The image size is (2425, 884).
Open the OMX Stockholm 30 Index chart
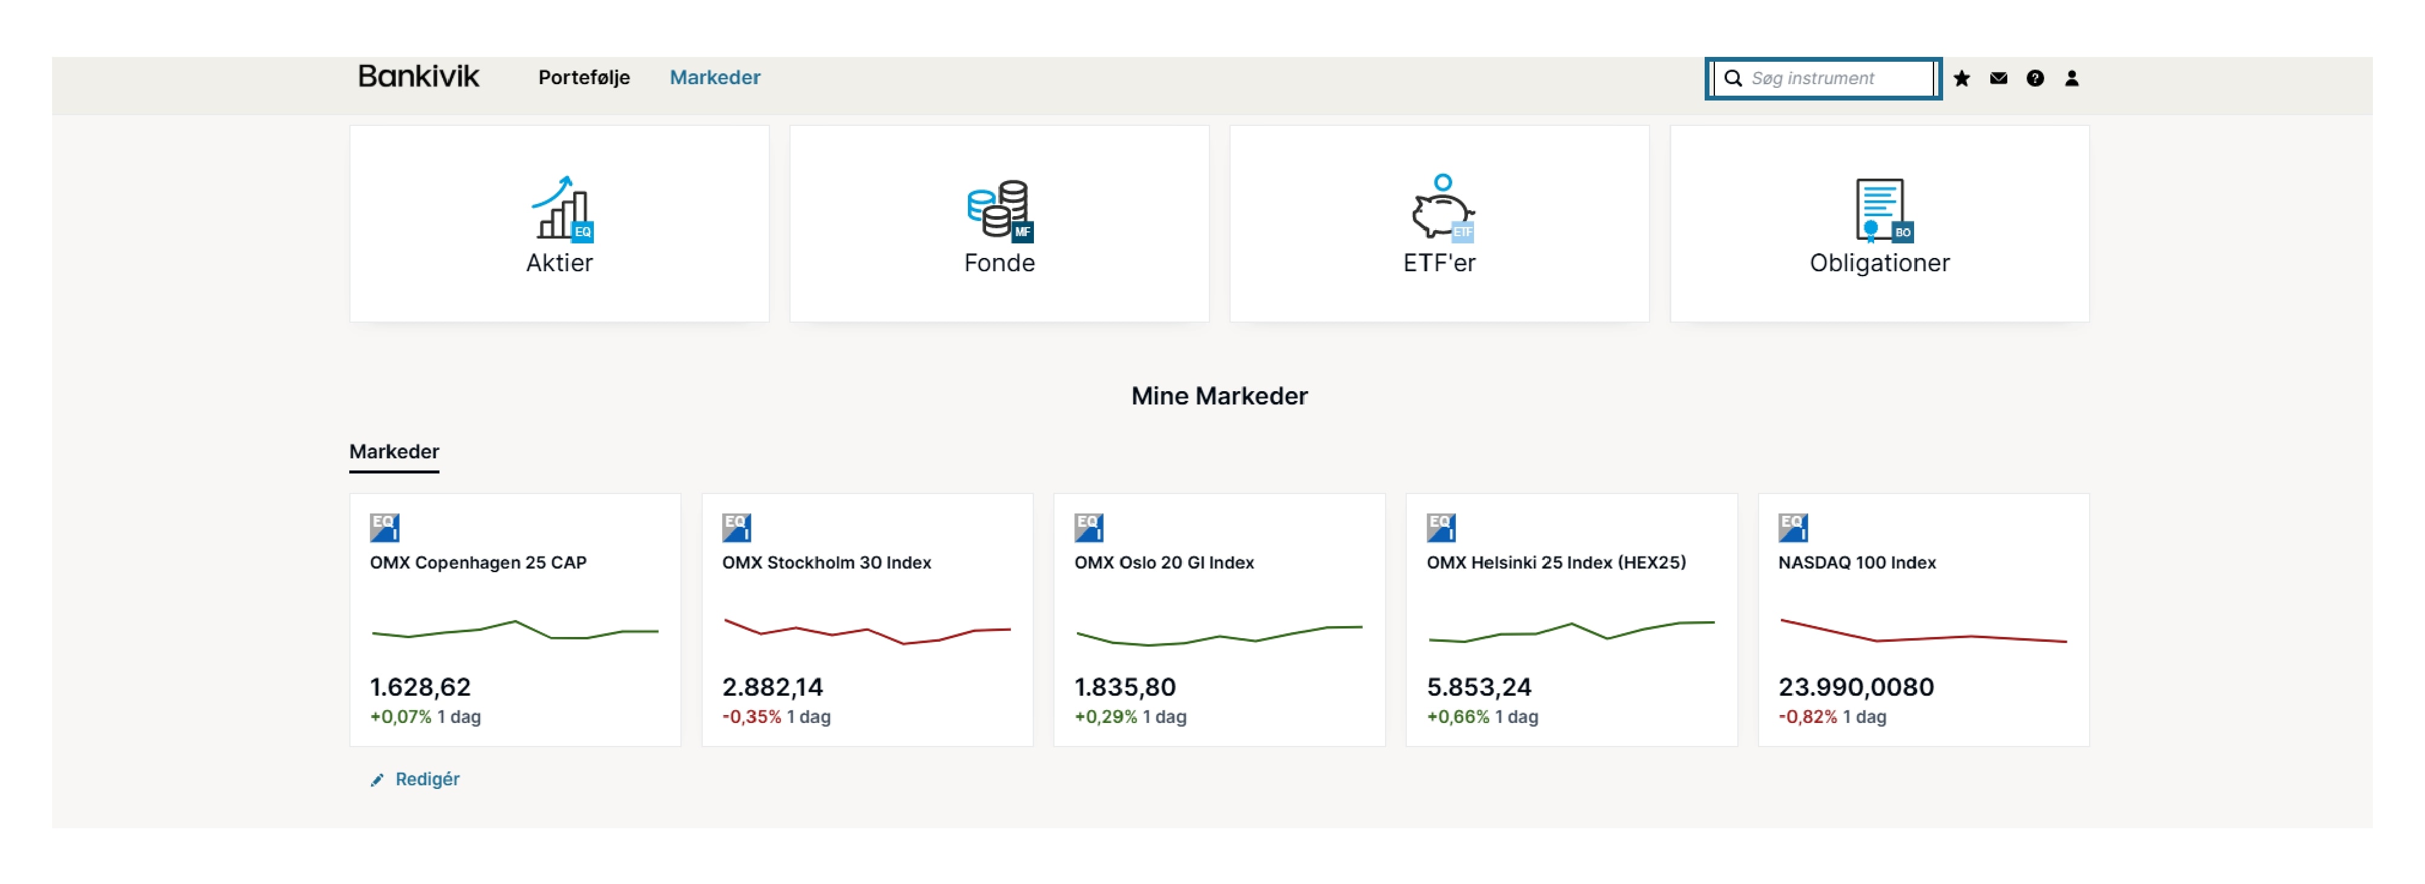click(x=866, y=630)
